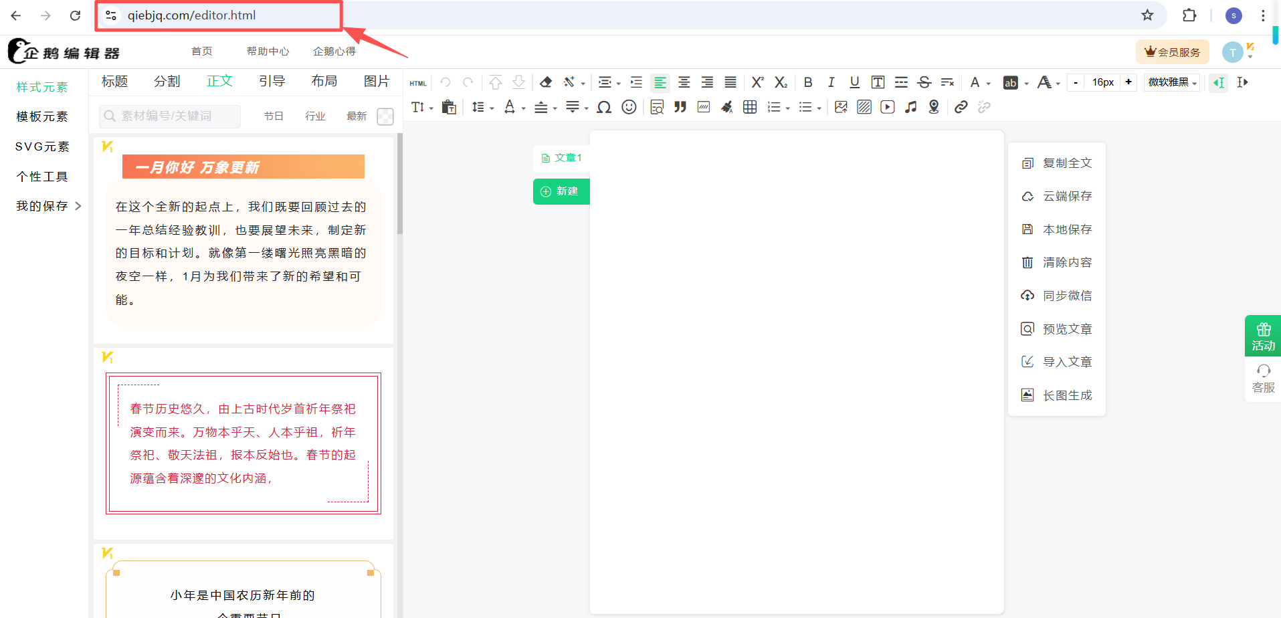Select the 模板元素 sidebar item

point(42,116)
